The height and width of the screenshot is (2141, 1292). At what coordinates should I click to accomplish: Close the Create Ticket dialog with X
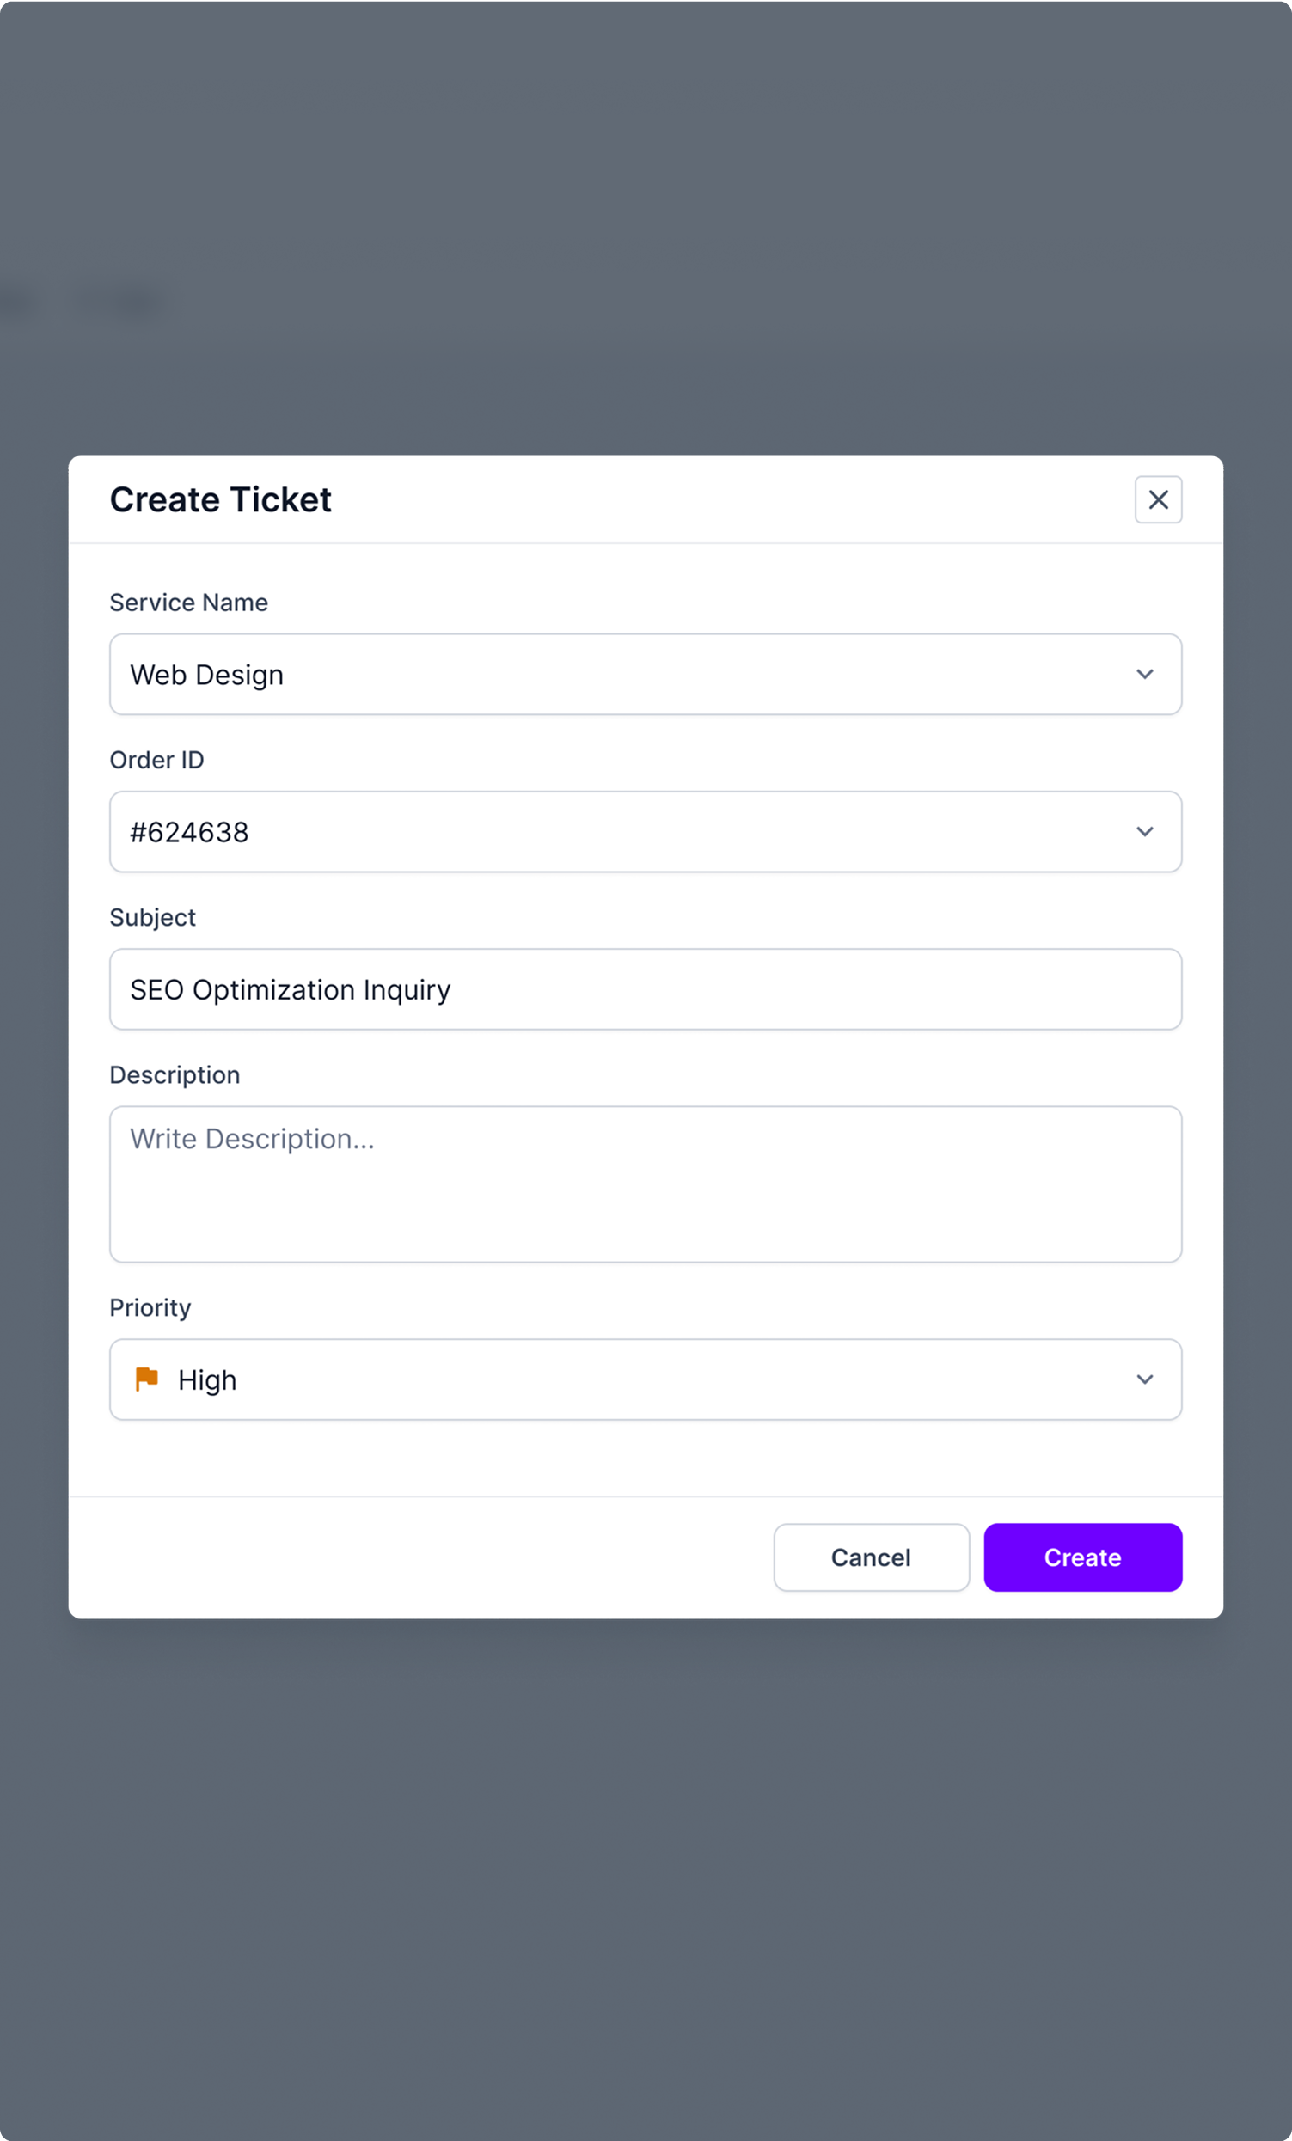pyautogui.click(x=1158, y=499)
